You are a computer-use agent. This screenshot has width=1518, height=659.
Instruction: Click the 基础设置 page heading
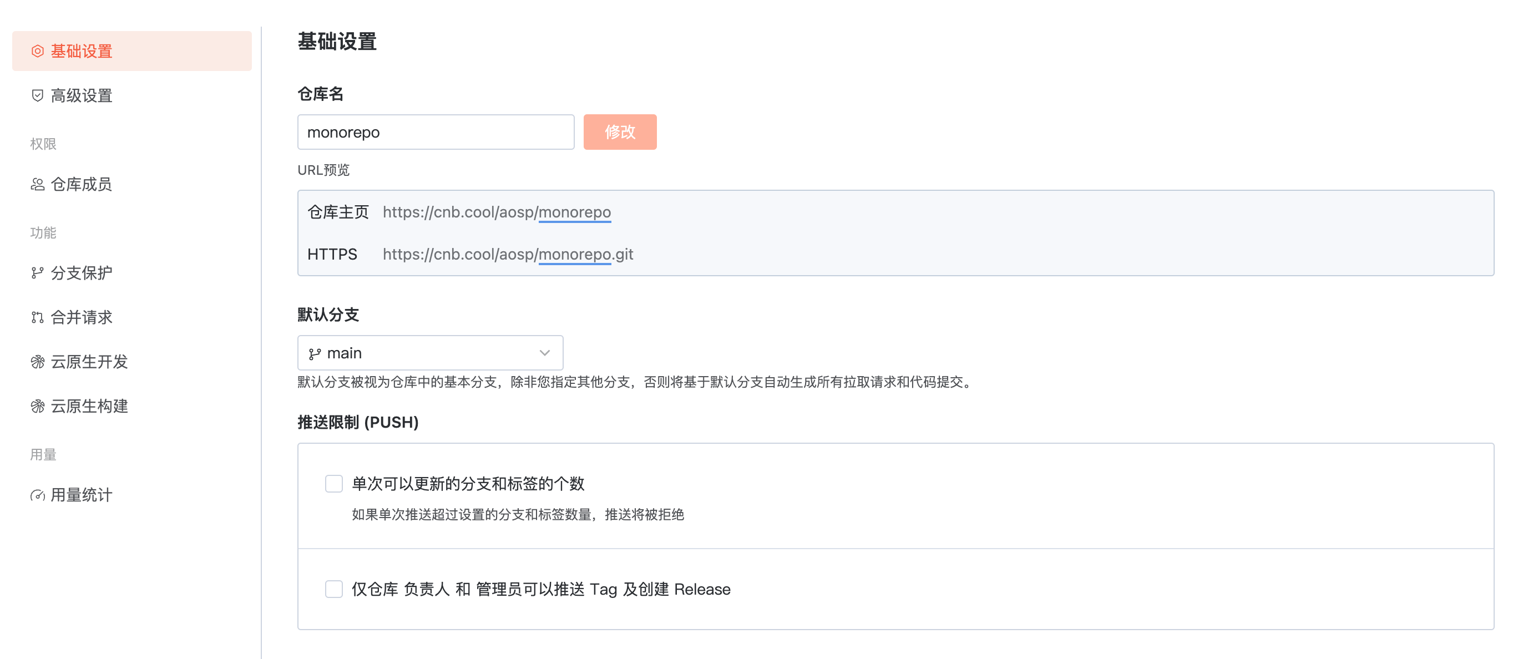click(337, 42)
